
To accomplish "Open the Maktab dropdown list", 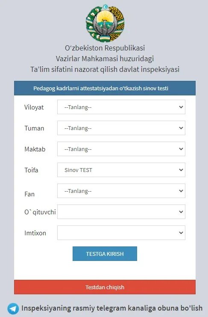I will (x=121, y=149).
